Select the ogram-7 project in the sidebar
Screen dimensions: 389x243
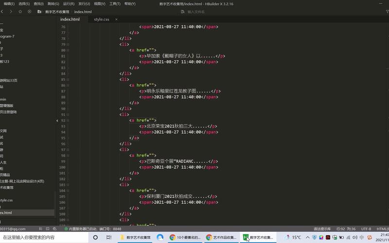coord(7,36)
